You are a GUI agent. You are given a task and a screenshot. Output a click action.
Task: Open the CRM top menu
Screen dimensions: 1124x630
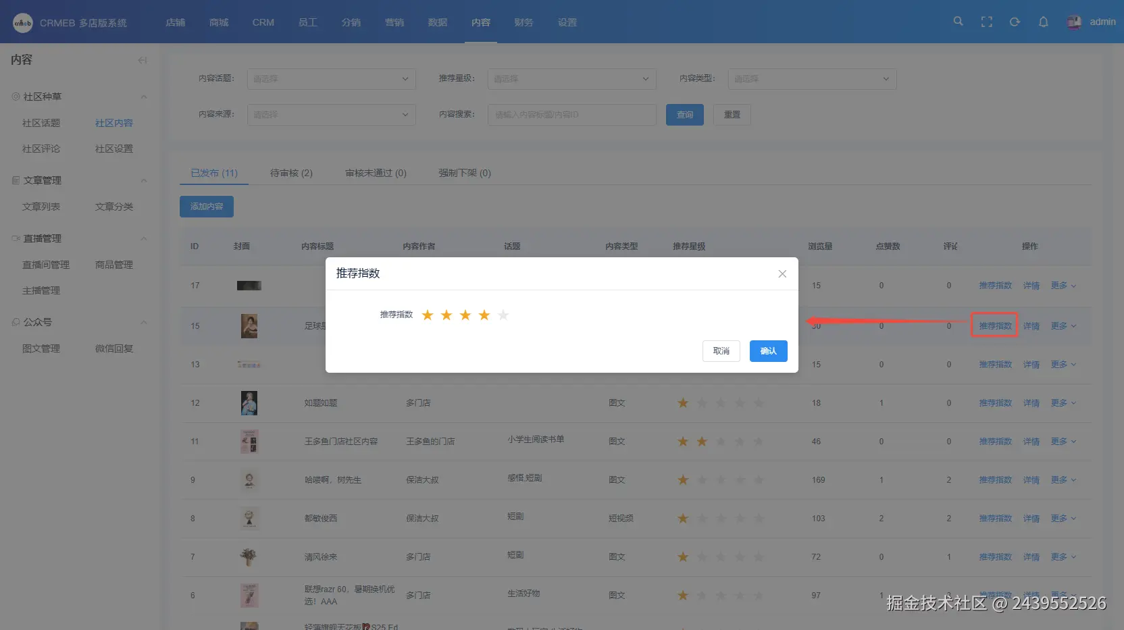click(263, 22)
